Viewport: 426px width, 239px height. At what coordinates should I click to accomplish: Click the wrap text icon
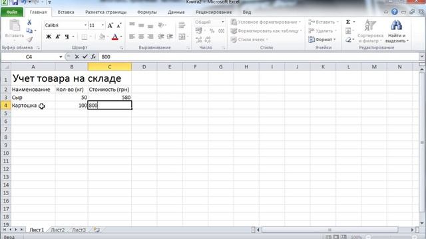coord(182,25)
